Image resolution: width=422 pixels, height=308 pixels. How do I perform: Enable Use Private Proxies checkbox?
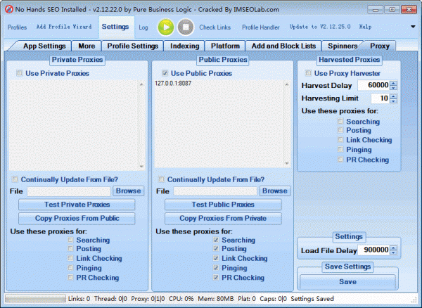[x=20, y=73]
